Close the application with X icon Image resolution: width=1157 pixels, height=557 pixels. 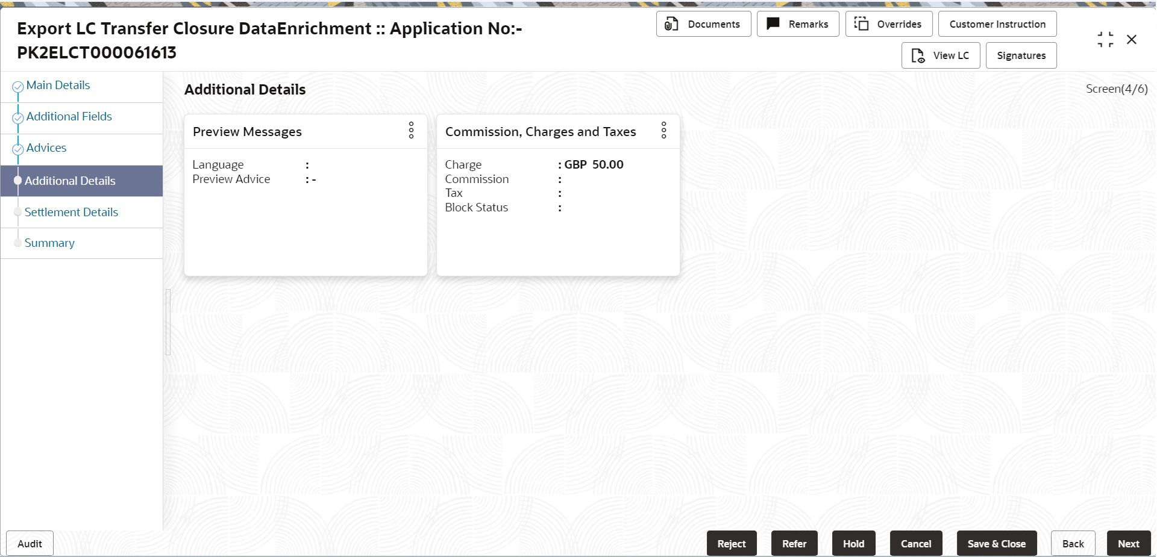tap(1132, 40)
